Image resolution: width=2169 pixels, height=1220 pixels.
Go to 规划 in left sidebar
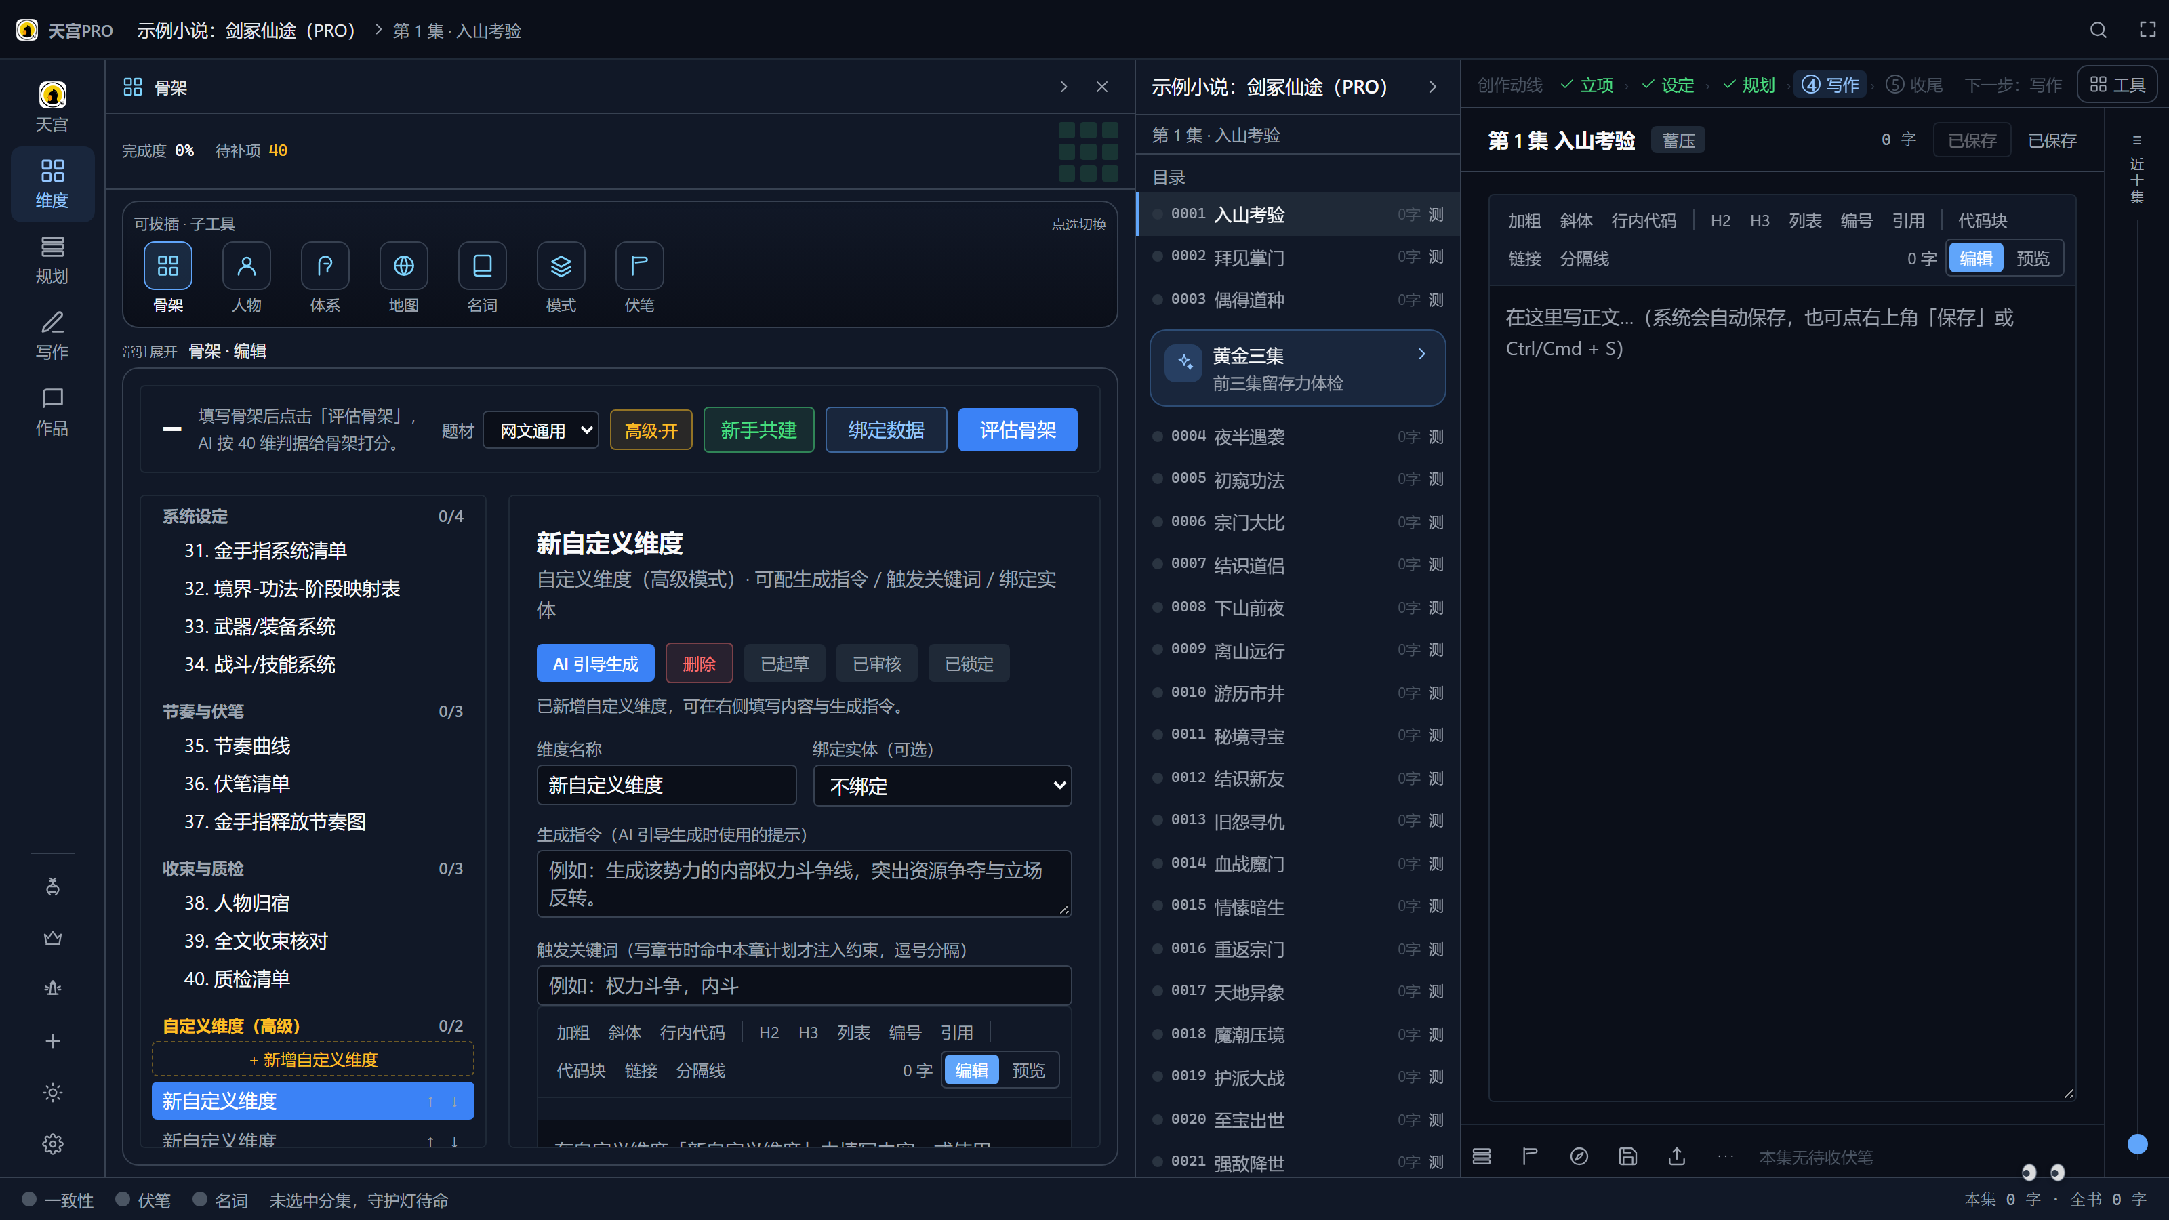pyautogui.click(x=52, y=260)
